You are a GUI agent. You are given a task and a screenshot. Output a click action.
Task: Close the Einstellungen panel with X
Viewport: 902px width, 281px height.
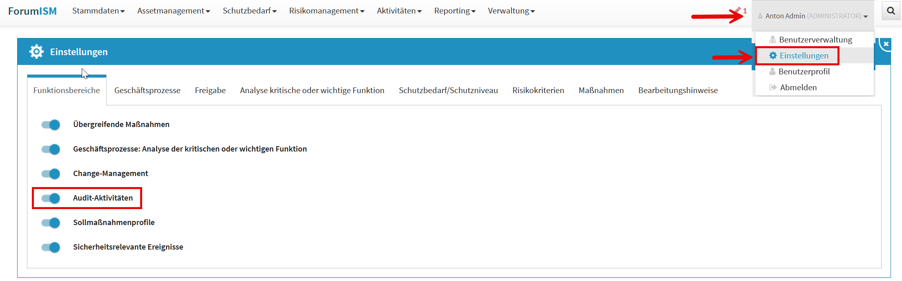[886, 44]
